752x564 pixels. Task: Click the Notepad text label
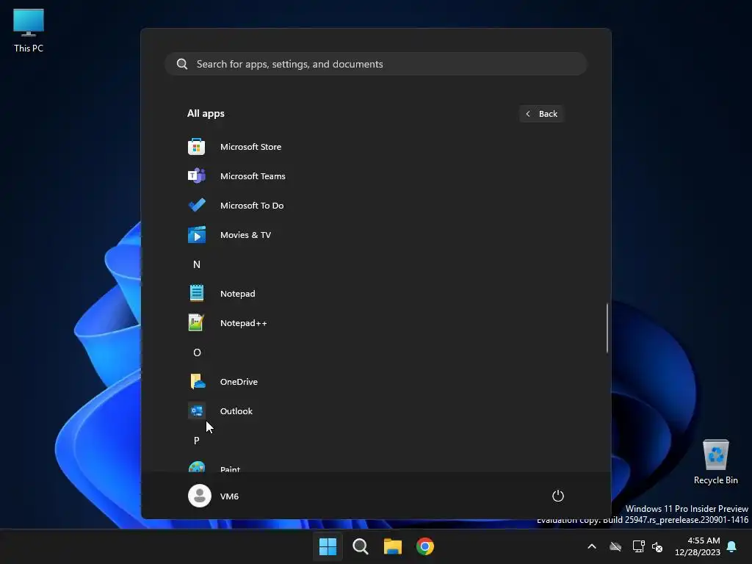pyautogui.click(x=237, y=294)
